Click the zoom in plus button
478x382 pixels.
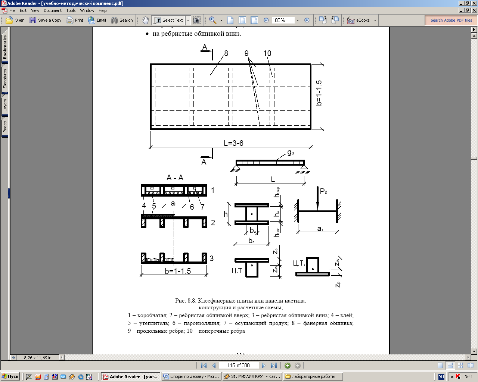tap(307, 20)
